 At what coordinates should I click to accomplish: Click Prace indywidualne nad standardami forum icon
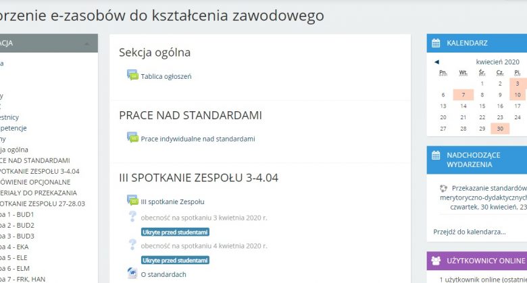click(x=132, y=138)
